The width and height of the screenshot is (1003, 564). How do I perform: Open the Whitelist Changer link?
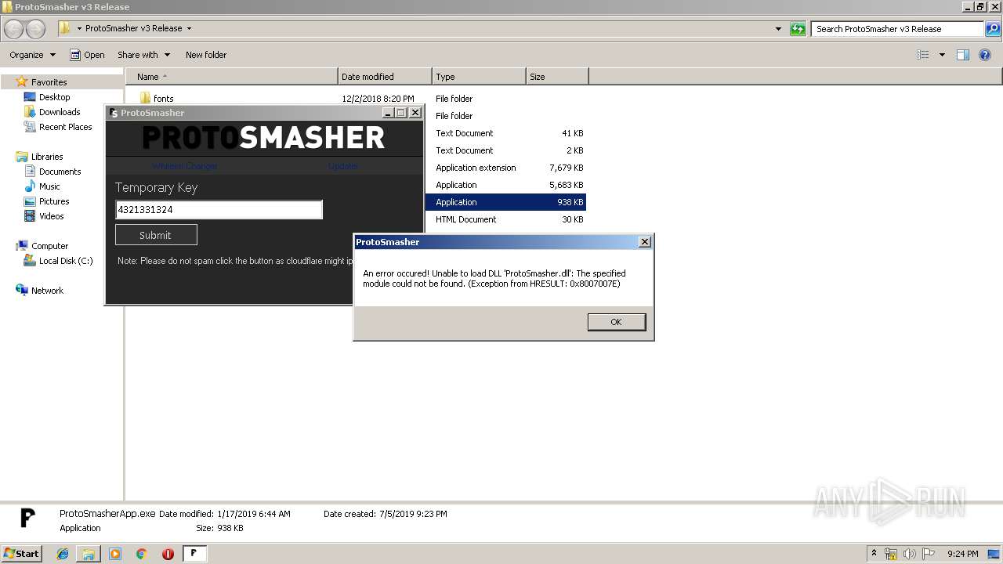click(185, 166)
